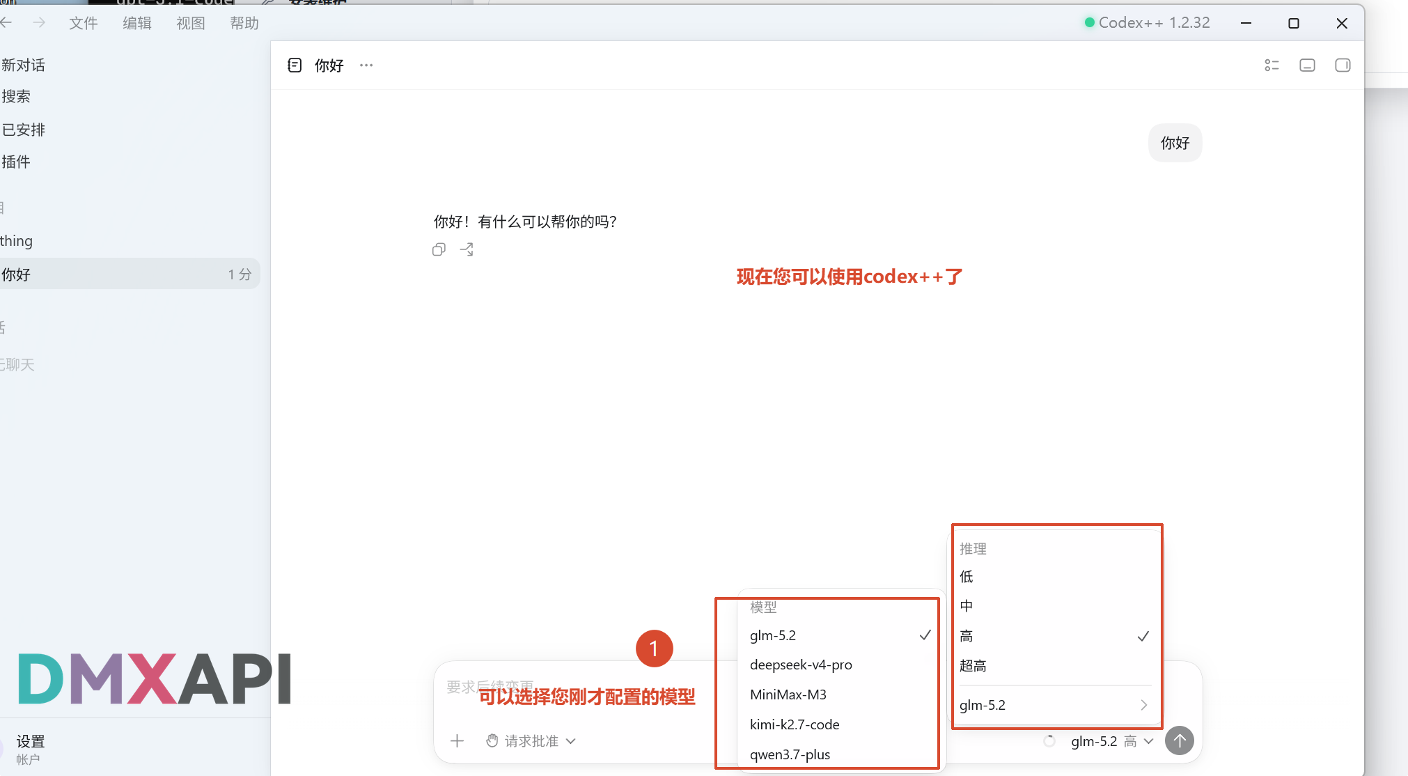Open 插件 in the sidebar

pos(16,162)
